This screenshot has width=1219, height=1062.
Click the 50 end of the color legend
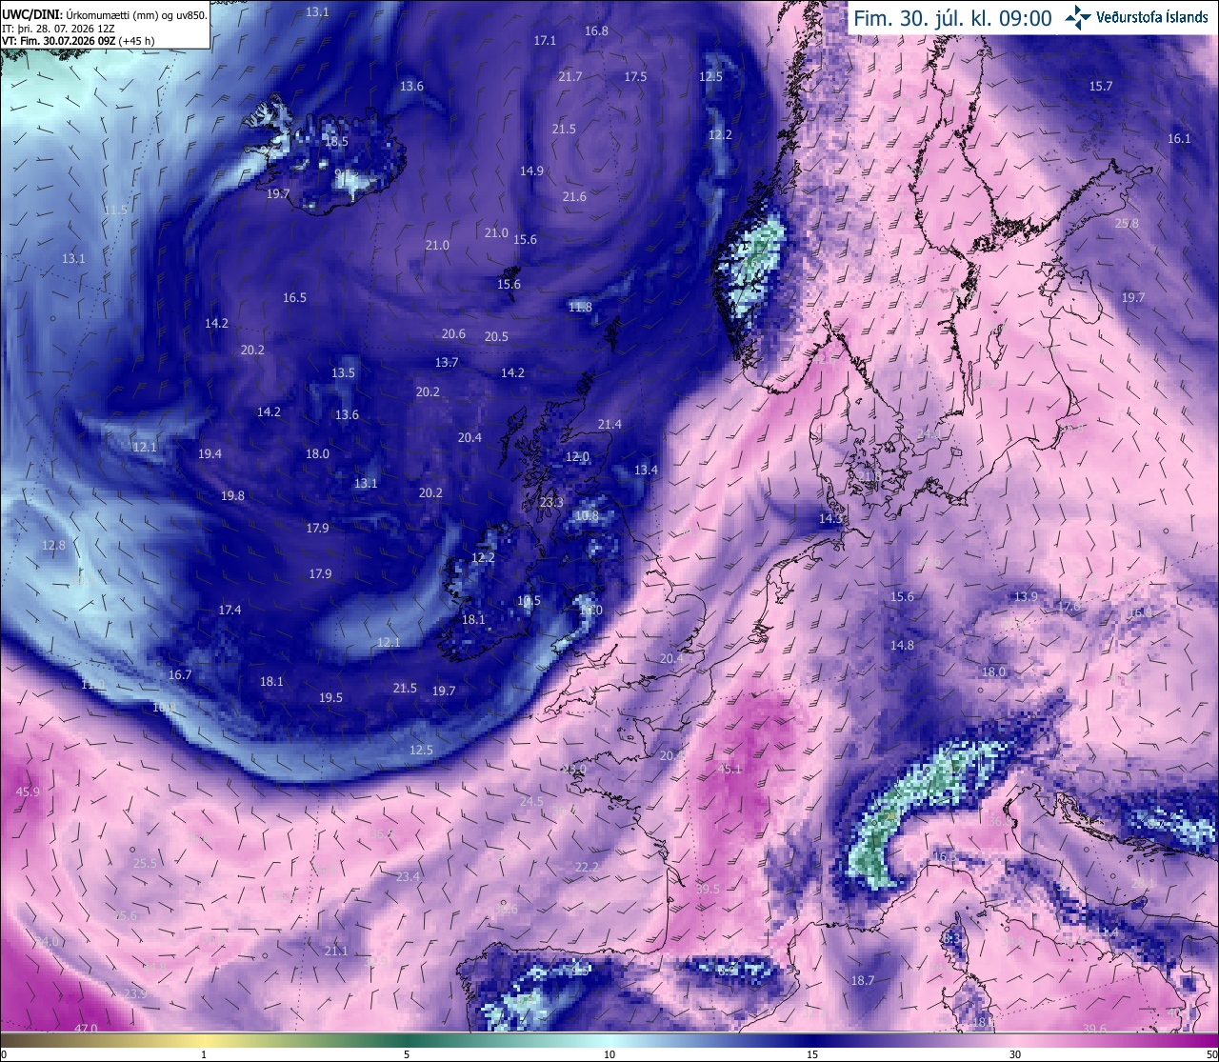pos(1210,1054)
